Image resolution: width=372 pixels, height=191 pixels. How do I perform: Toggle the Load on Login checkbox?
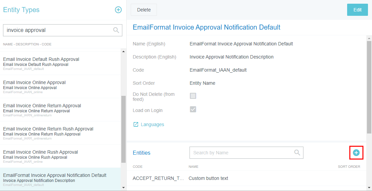point(193,109)
